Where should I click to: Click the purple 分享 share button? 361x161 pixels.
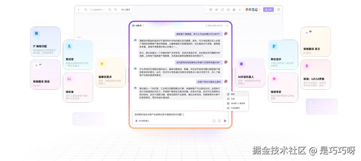click(x=269, y=10)
